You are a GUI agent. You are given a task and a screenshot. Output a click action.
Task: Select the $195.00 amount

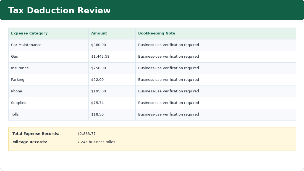[x=98, y=91]
